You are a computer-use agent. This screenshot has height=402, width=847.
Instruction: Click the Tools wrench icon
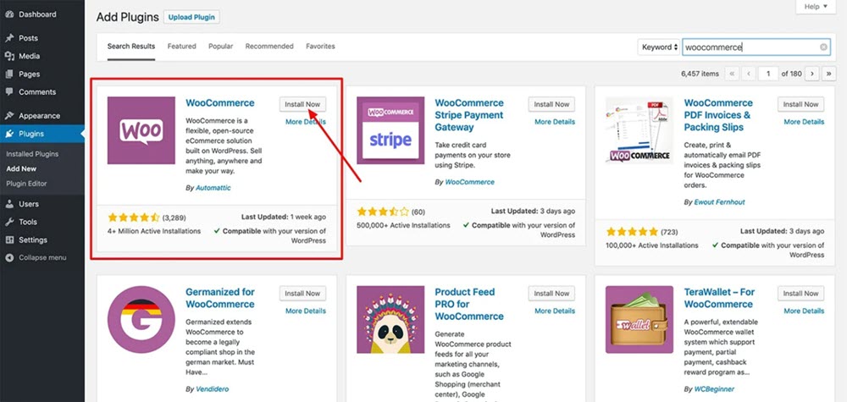click(x=9, y=222)
